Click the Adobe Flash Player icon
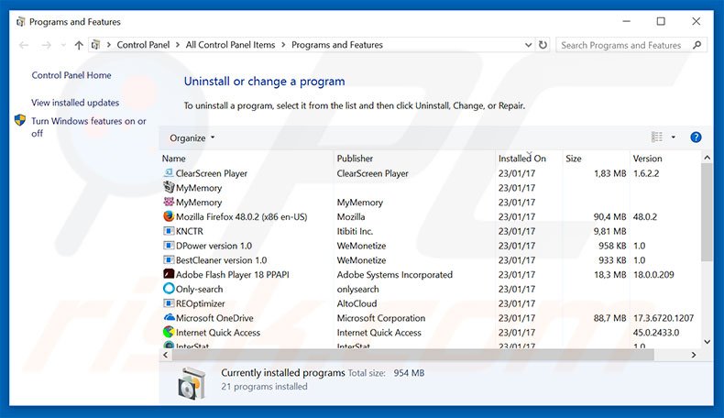This screenshot has height=418, width=724. coord(169,274)
